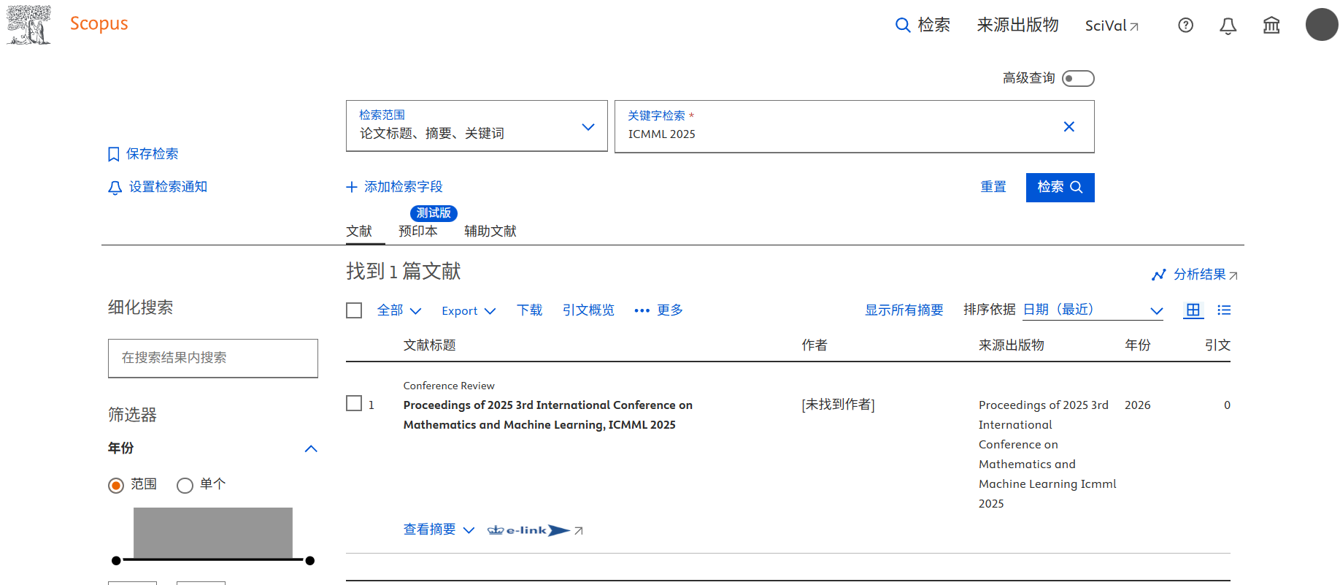1340x585 pixels.
Task: Open the ICMML 2025 proceedings title link
Action: coord(547,415)
